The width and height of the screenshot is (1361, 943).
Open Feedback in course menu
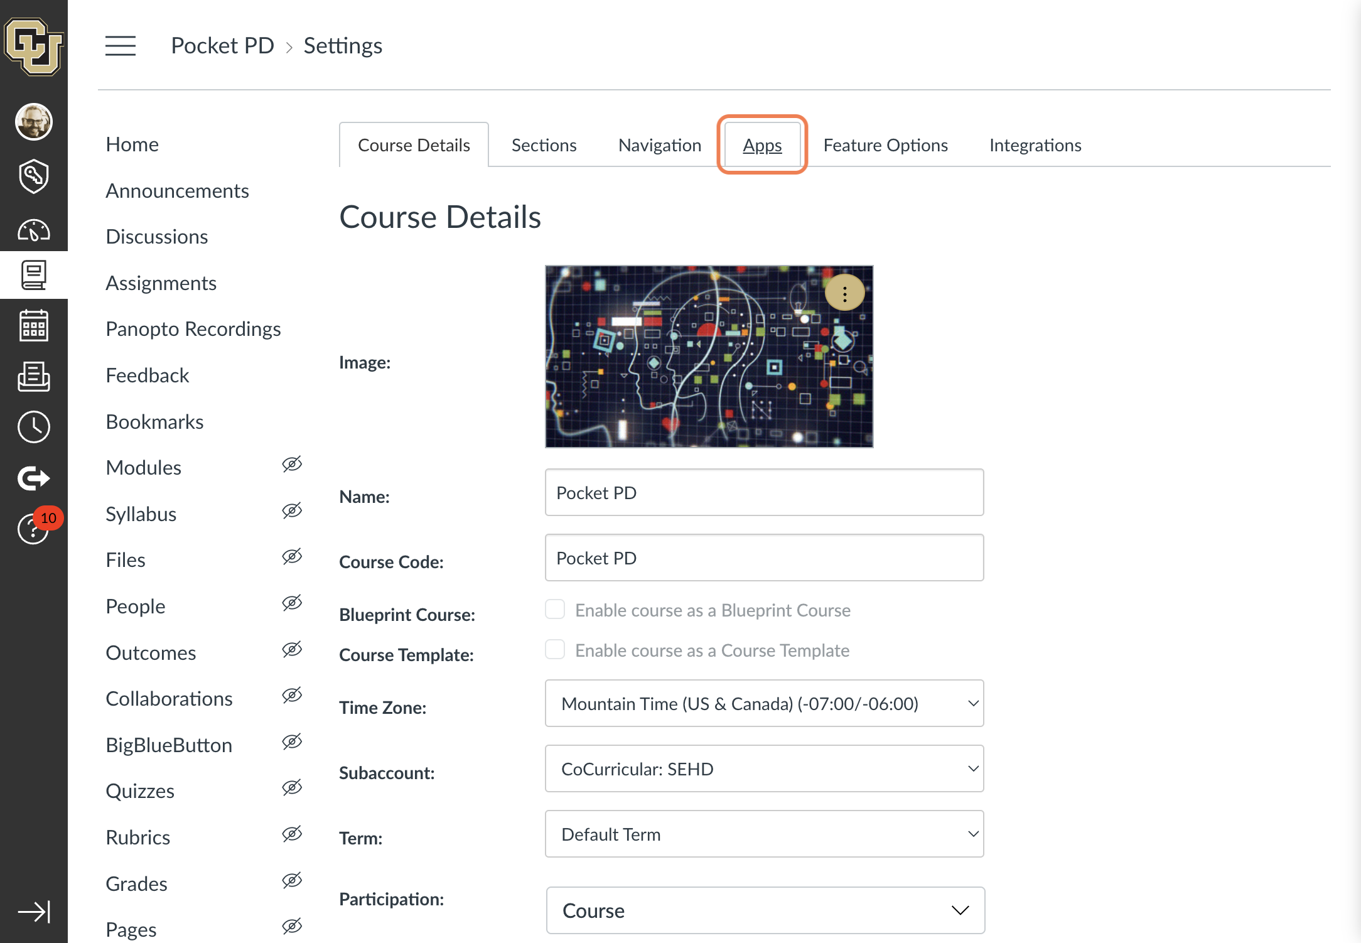pyautogui.click(x=147, y=375)
